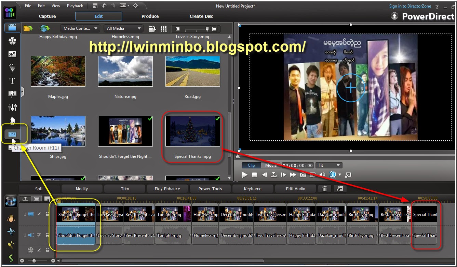Open preferences gear icon

135,5
